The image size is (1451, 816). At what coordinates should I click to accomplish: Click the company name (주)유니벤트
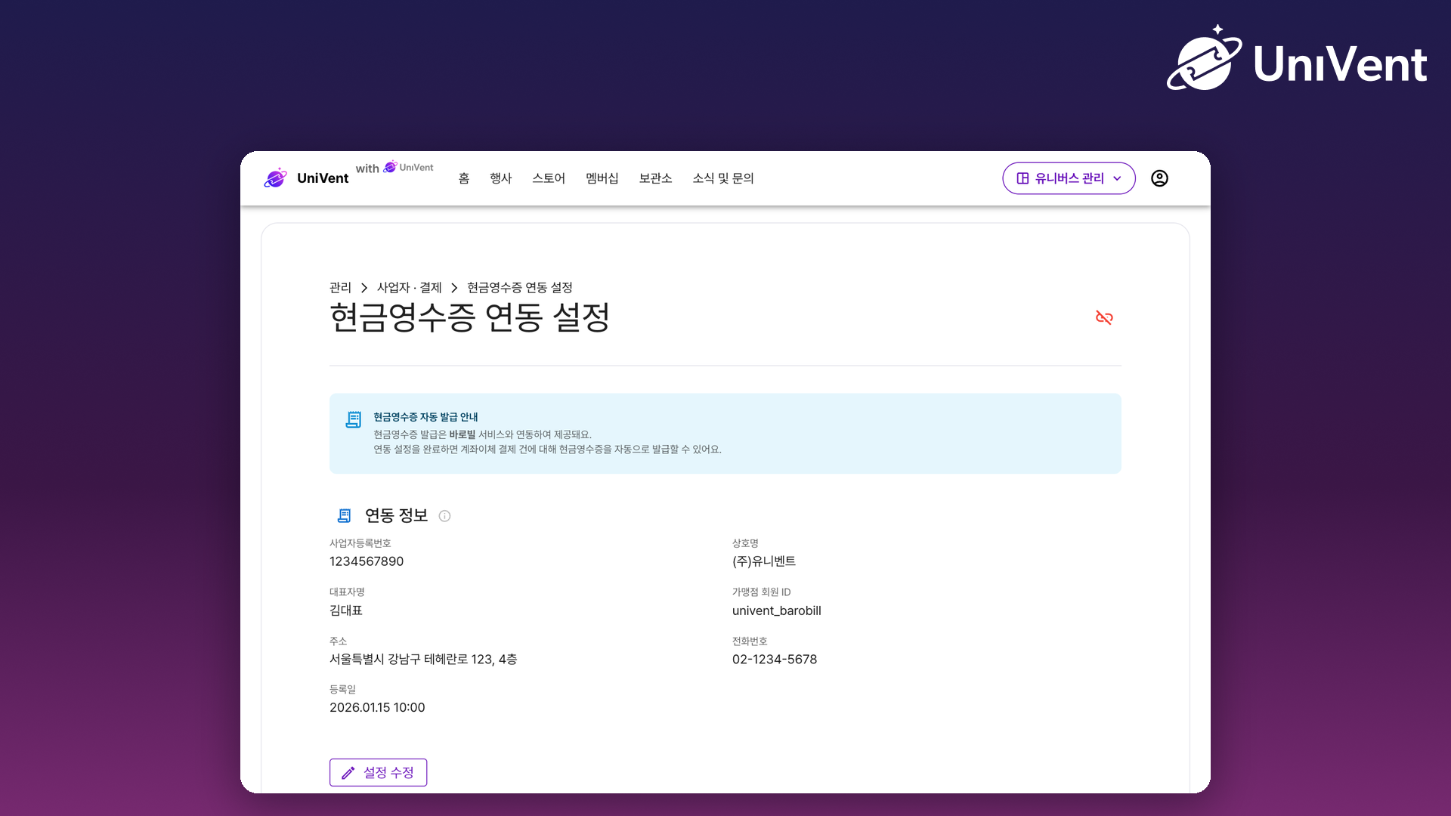764,561
